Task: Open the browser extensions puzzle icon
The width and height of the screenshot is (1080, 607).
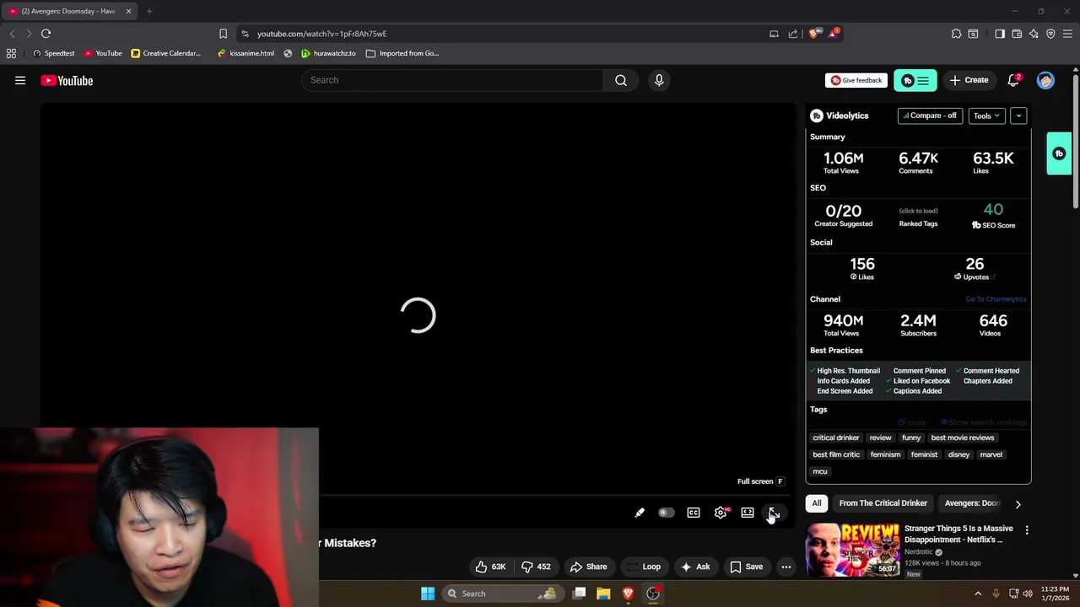Action: pos(956,34)
